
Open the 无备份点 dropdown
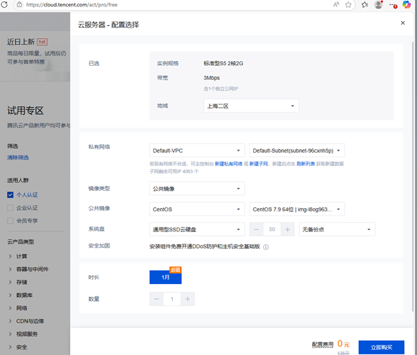tap(337, 229)
